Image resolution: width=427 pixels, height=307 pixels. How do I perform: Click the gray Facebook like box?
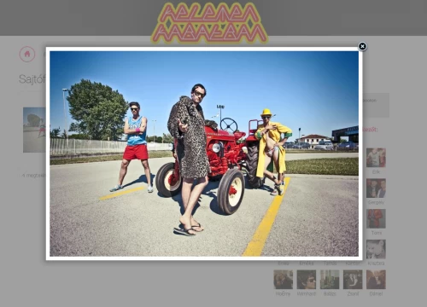pos(376,105)
